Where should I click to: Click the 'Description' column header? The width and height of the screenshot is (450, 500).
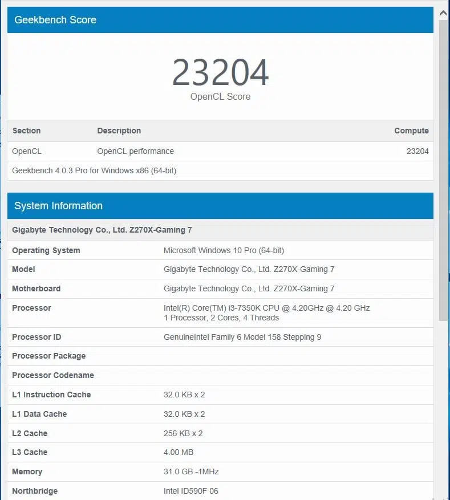tap(119, 131)
